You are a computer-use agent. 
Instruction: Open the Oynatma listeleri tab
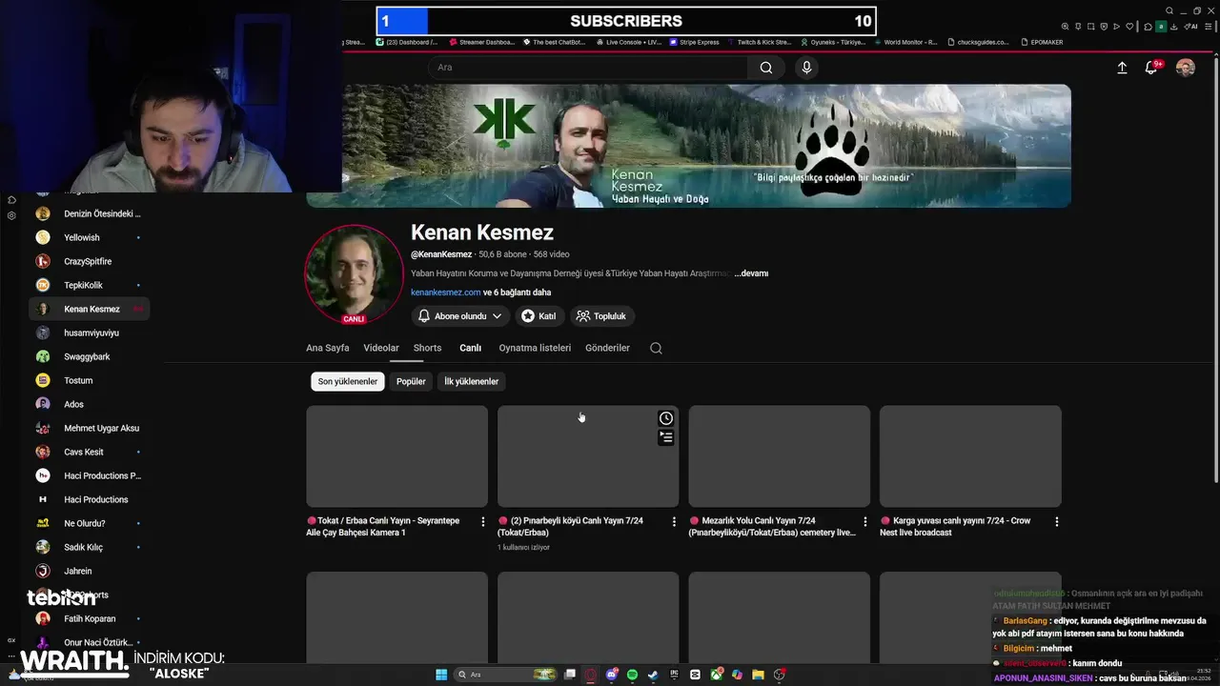pos(535,348)
